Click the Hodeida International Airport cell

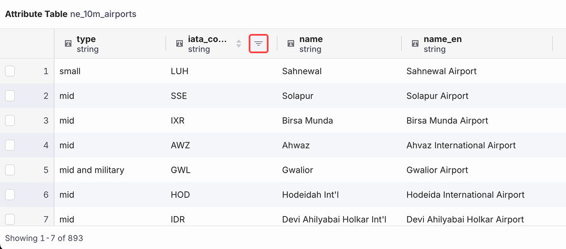[465, 195]
